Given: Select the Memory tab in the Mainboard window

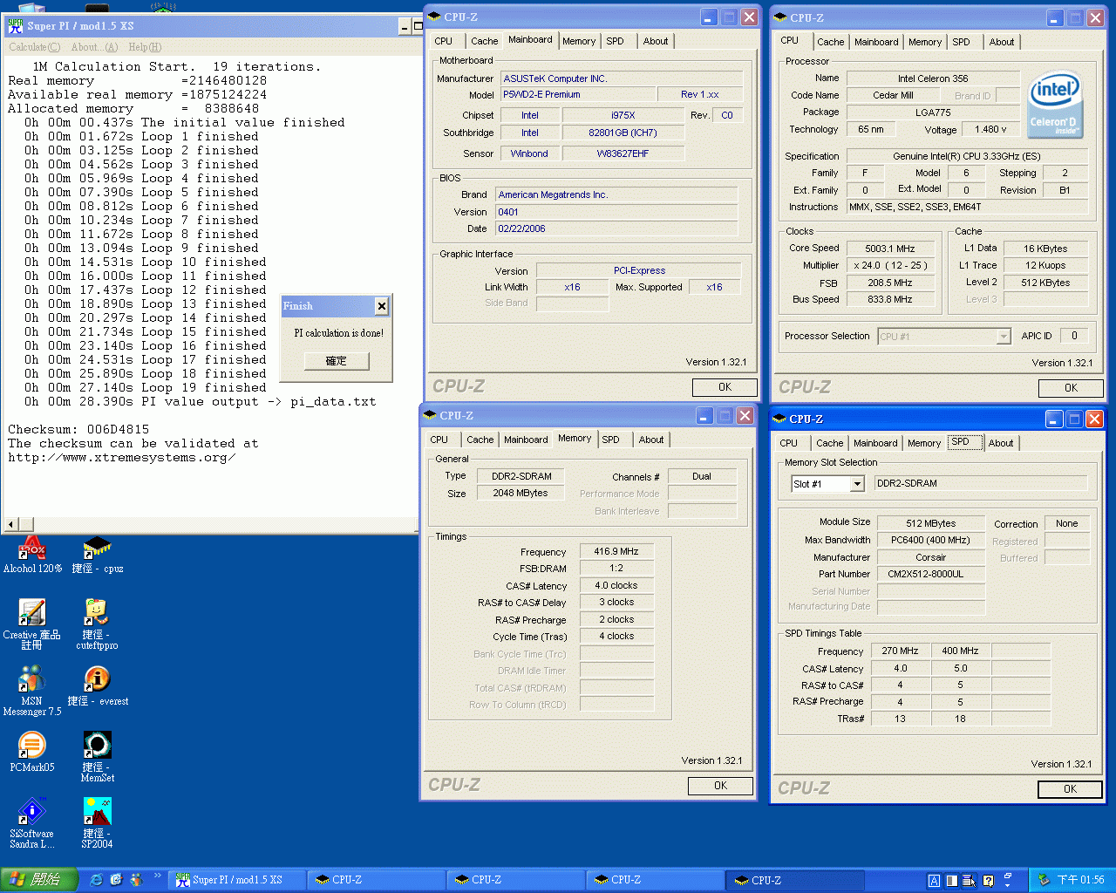Looking at the screenshot, I should [579, 41].
